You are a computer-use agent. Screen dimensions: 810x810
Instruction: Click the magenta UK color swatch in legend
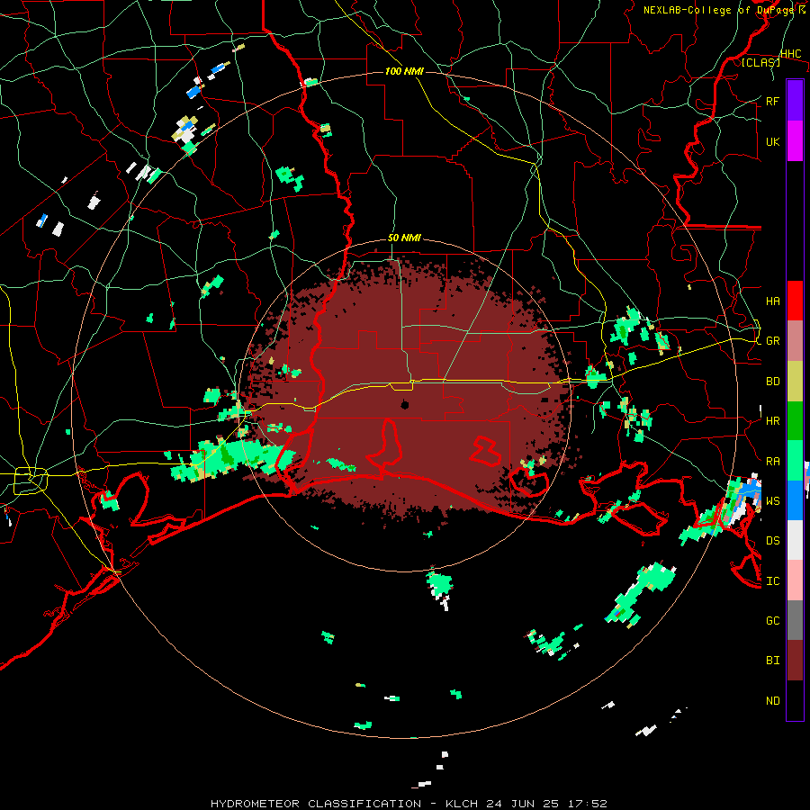tap(795, 141)
